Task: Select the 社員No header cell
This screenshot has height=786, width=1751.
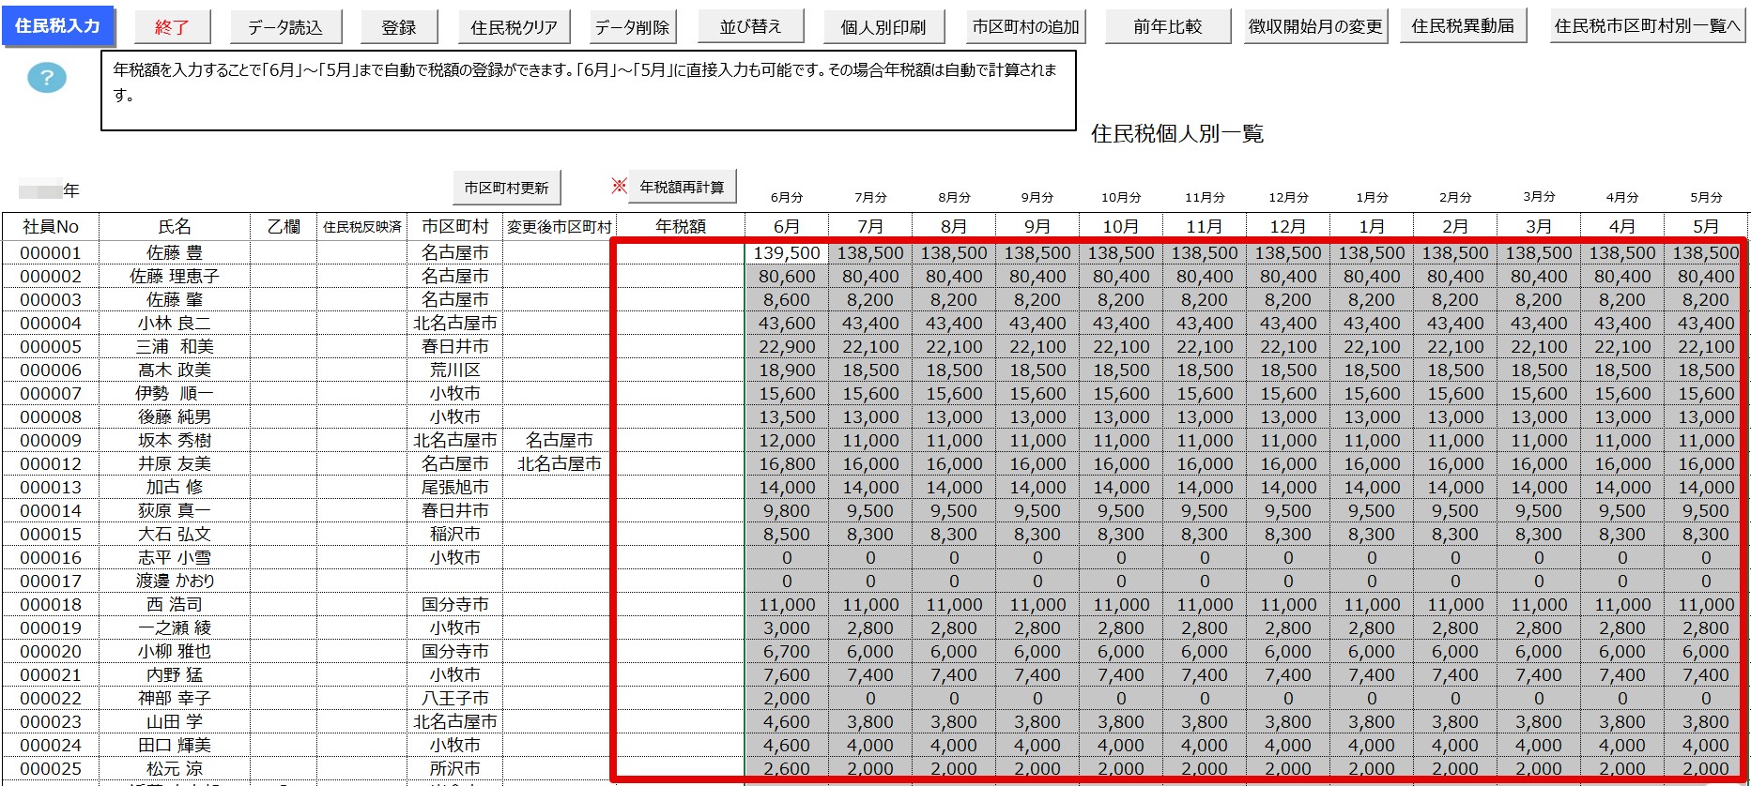Action: pyautogui.click(x=51, y=227)
